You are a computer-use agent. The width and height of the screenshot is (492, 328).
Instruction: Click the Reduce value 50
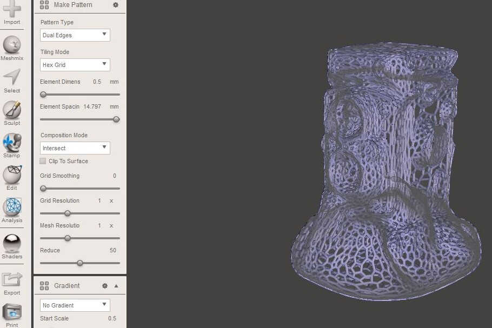pos(113,250)
